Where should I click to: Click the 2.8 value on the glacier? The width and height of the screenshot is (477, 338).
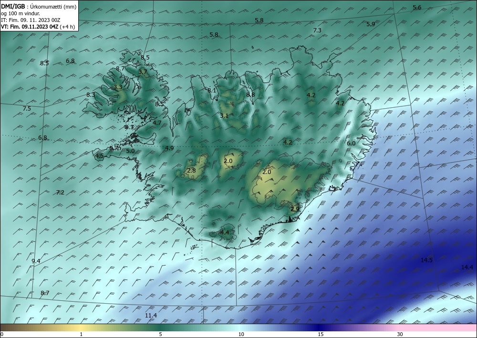pos(191,171)
